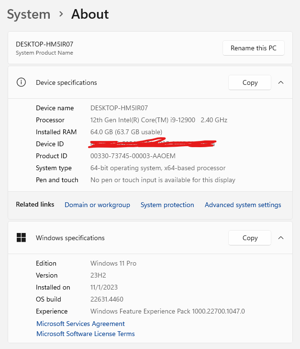Click the edition value Windows 11 Pro

click(x=113, y=263)
